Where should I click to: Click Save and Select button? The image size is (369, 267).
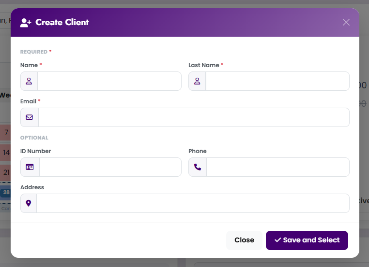[307, 240]
